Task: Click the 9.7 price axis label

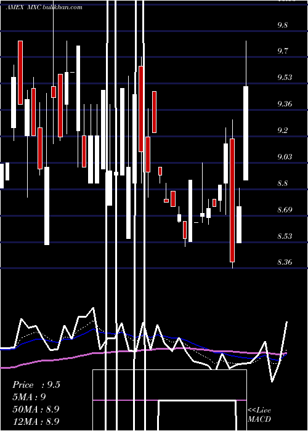Action: 283,51
